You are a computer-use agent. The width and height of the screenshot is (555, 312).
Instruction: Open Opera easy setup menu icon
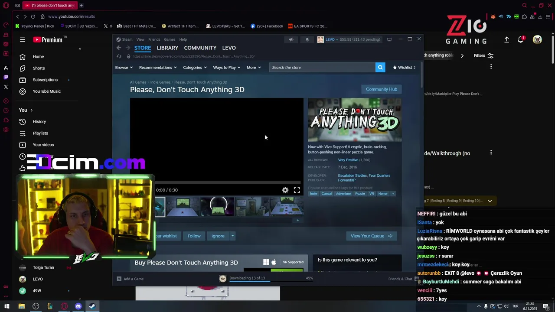pos(548,16)
